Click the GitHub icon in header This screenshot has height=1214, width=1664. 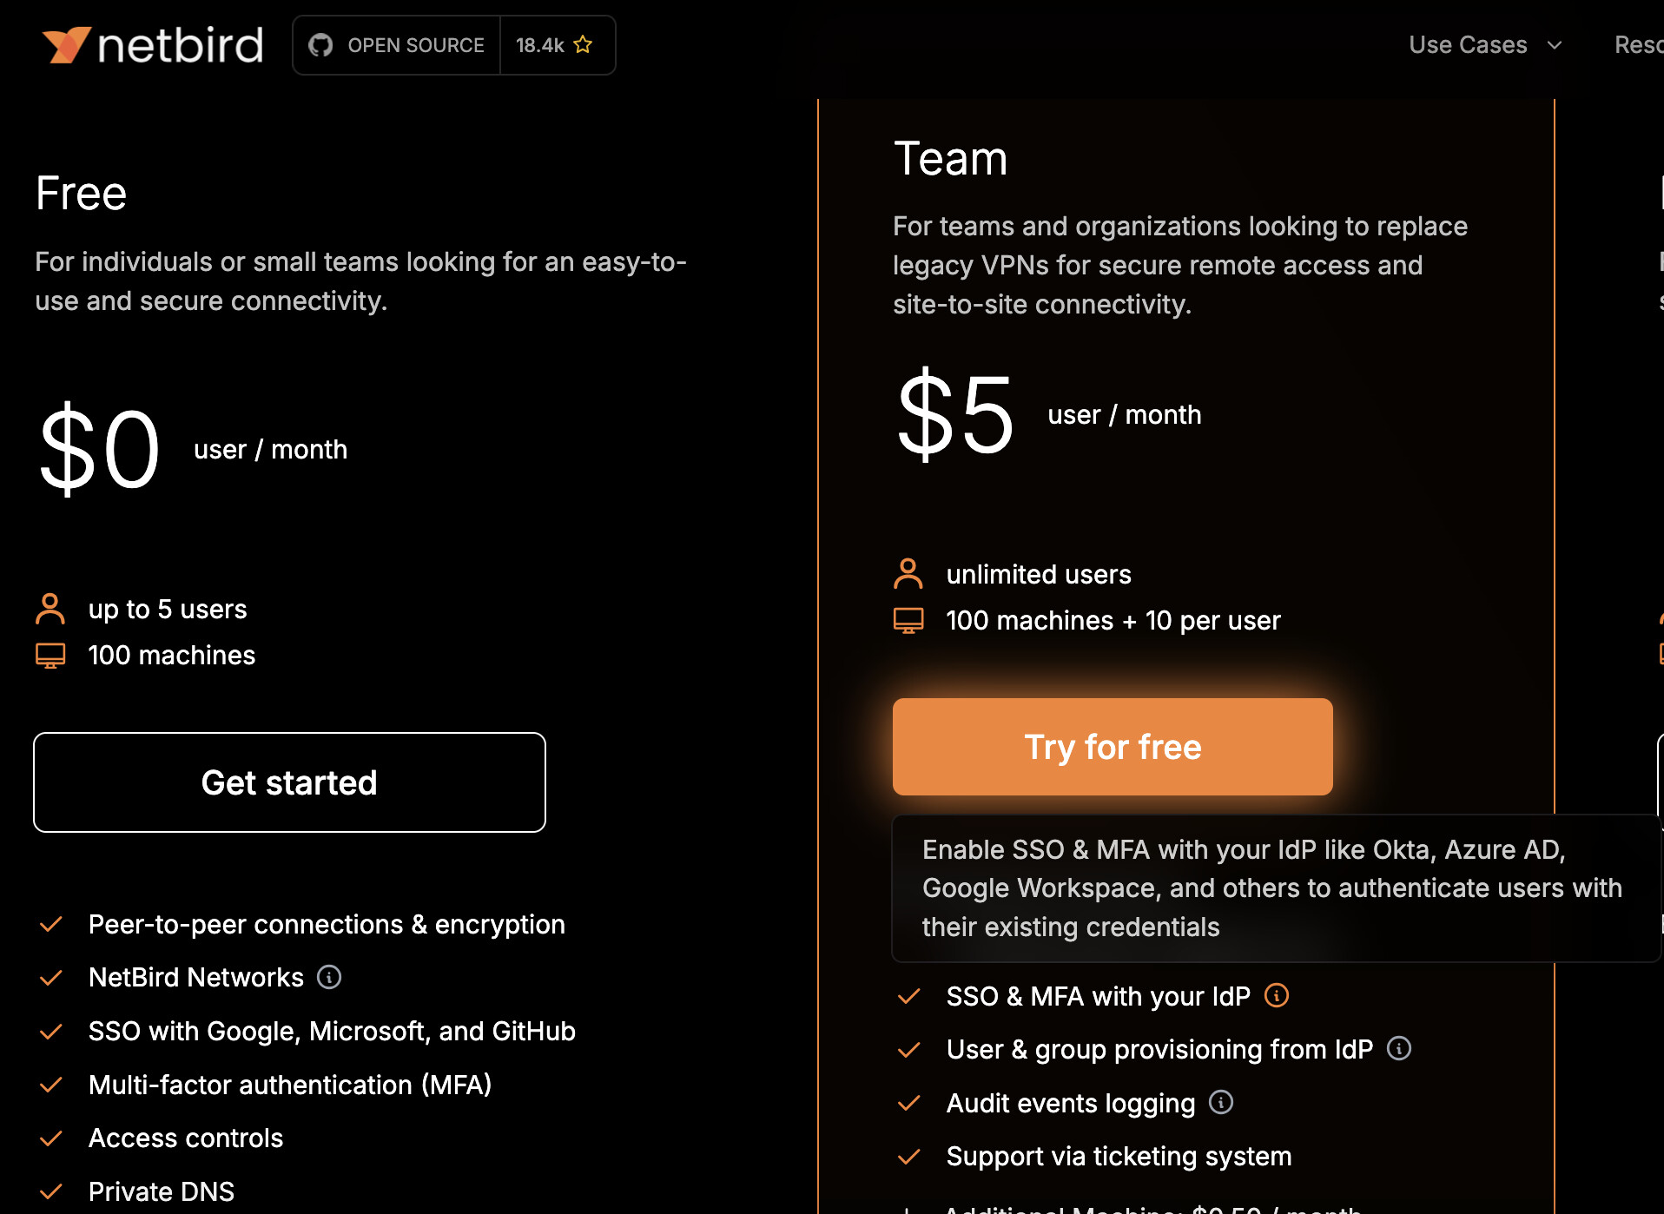pyautogui.click(x=320, y=45)
